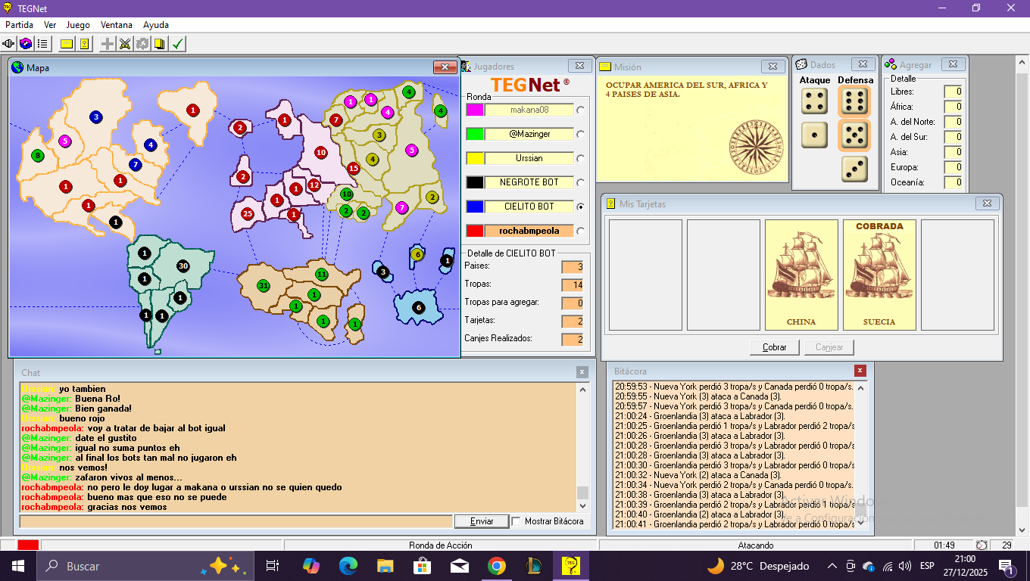Open Chrome from the Windows taskbar

496,566
